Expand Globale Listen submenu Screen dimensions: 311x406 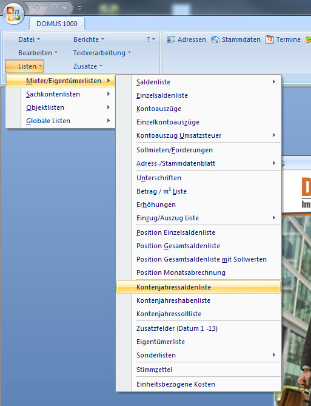(x=60, y=121)
